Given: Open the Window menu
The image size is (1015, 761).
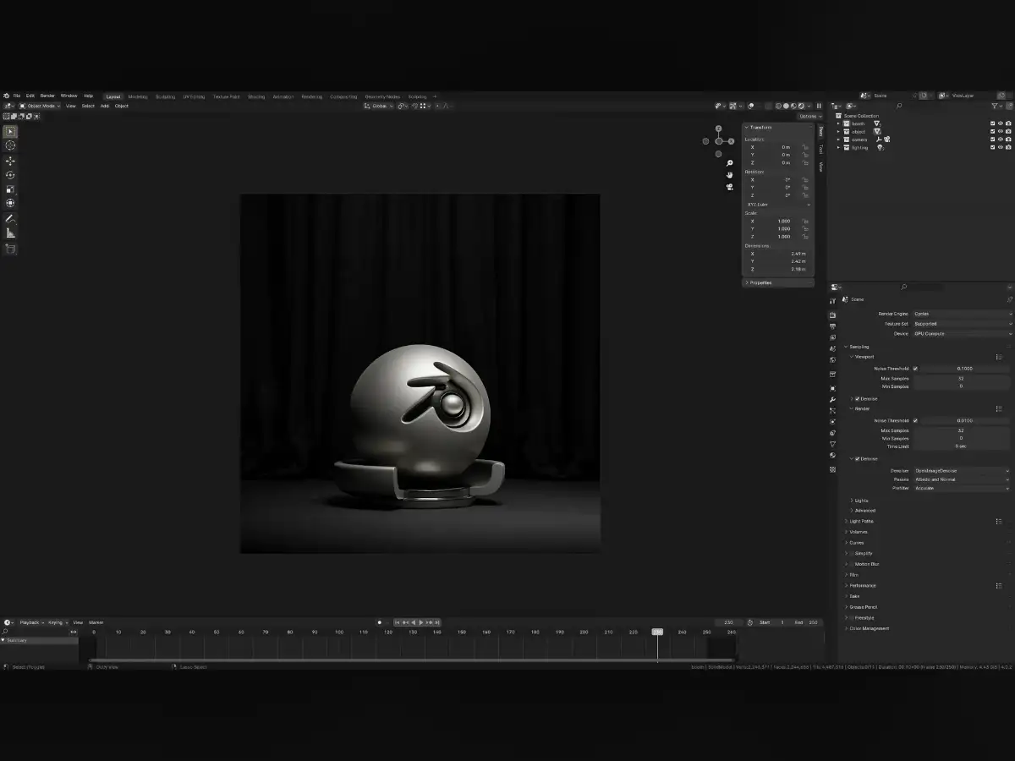Looking at the screenshot, I should (69, 96).
